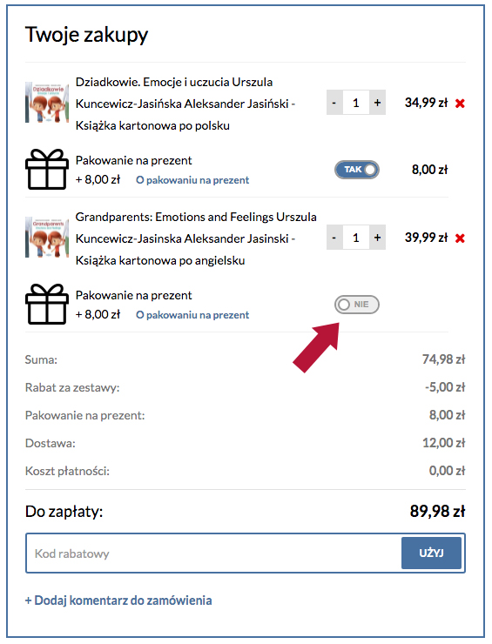This screenshot has height=644, width=492.
Task: Remove Dziadkowie book with red X
Action: click(x=460, y=104)
